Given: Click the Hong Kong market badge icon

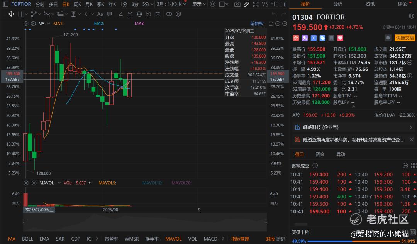Looking at the screenshot, I should pyautogui.click(x=296, y=38).
